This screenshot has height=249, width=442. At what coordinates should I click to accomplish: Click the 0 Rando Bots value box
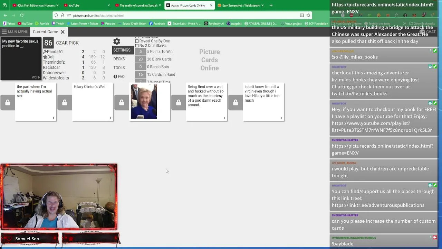140,67
